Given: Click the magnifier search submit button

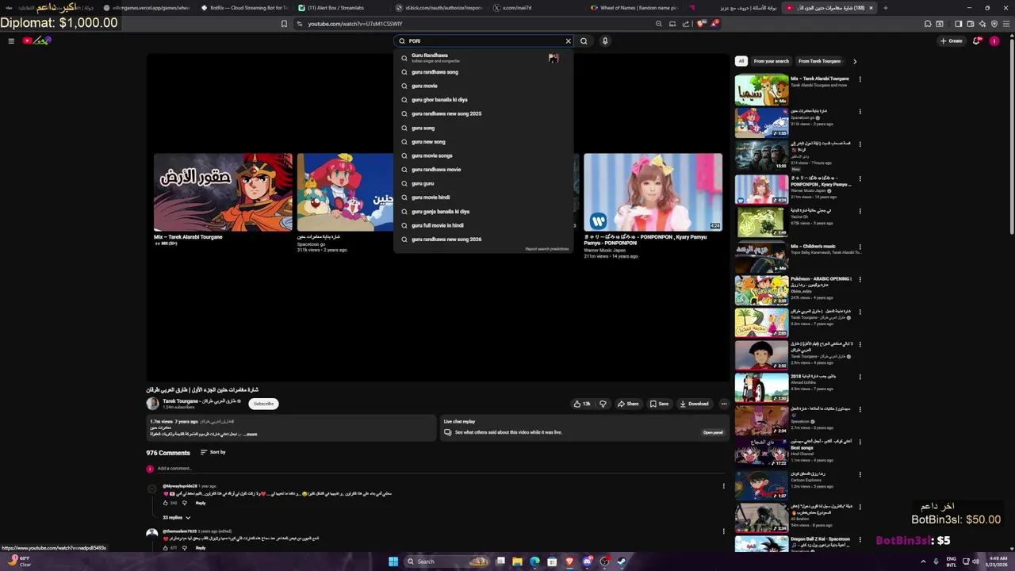Looking at the screenshot, I should coord(584,41).
